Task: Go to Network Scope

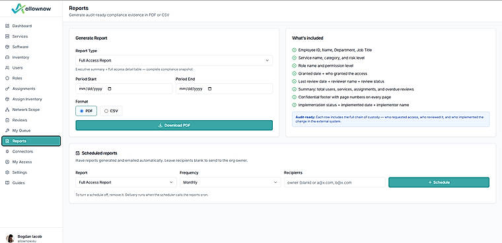Action: tap(31, 110)
